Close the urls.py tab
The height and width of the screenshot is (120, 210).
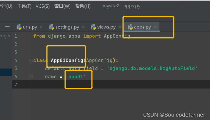(41, 27)
